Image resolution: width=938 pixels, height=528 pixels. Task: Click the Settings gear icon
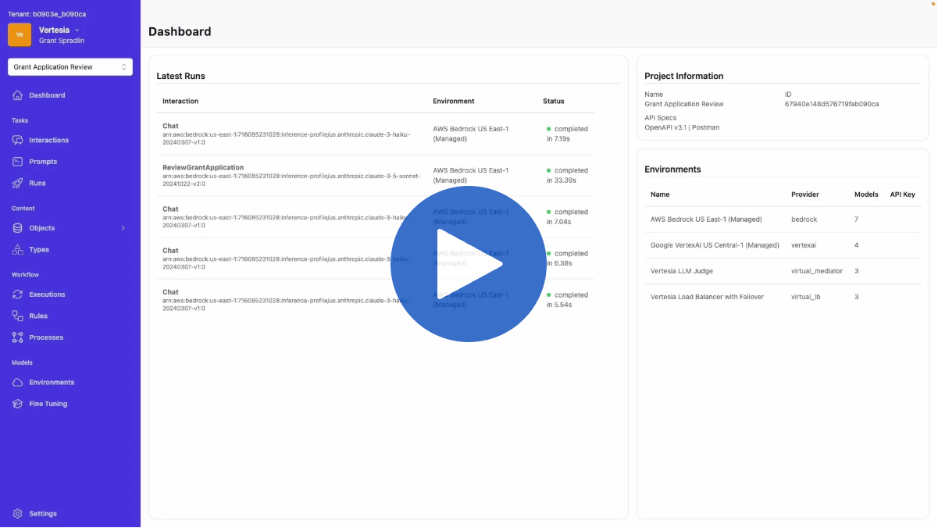(x=18, y=514)
